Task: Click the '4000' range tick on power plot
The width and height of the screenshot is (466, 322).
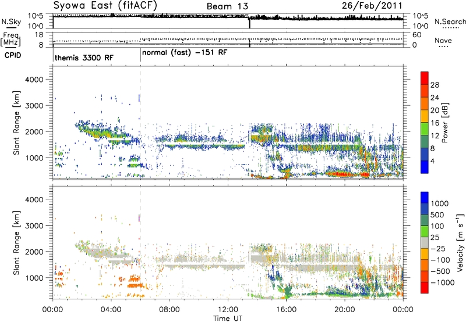Action: (34, 80)
